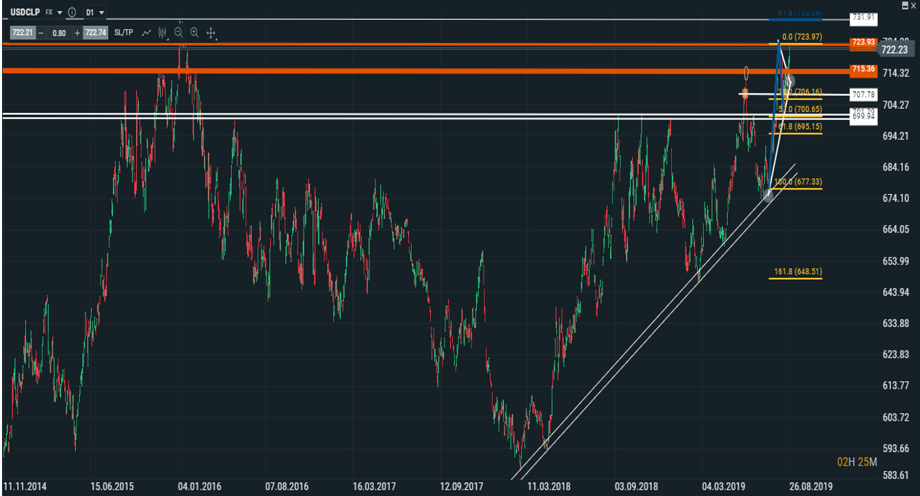The width and height of the screenshot is (920, 496).
Task: Open the instrument info icon beside FX
Action: click(72, 12)
